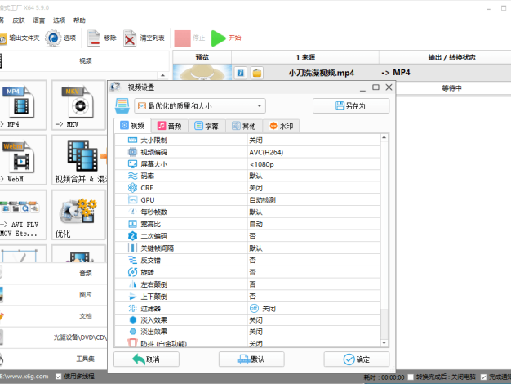This screenshot has width=511, height=384.
Task: Click the video codec row icon
Action: [132, 152]
